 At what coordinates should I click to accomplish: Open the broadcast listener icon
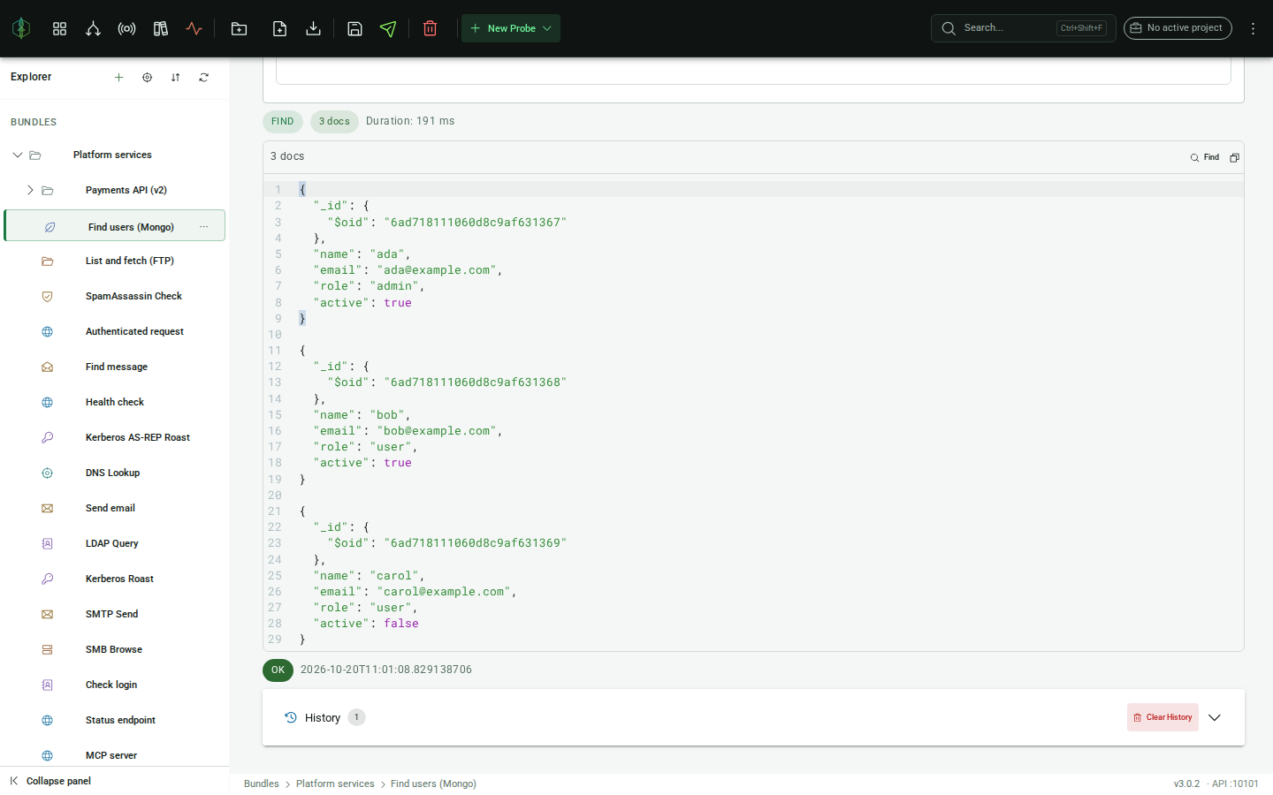126,28
